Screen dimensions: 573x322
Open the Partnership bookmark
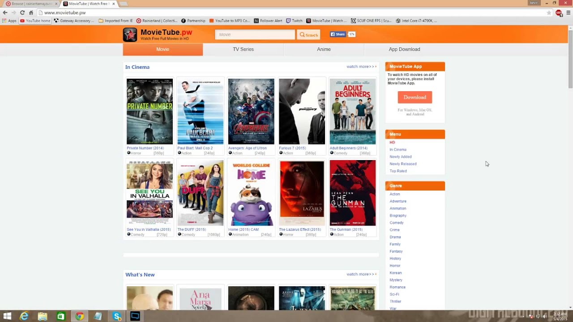[193, 21]
